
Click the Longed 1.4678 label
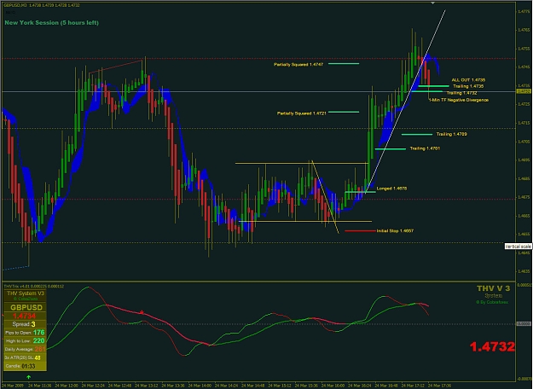392,189
